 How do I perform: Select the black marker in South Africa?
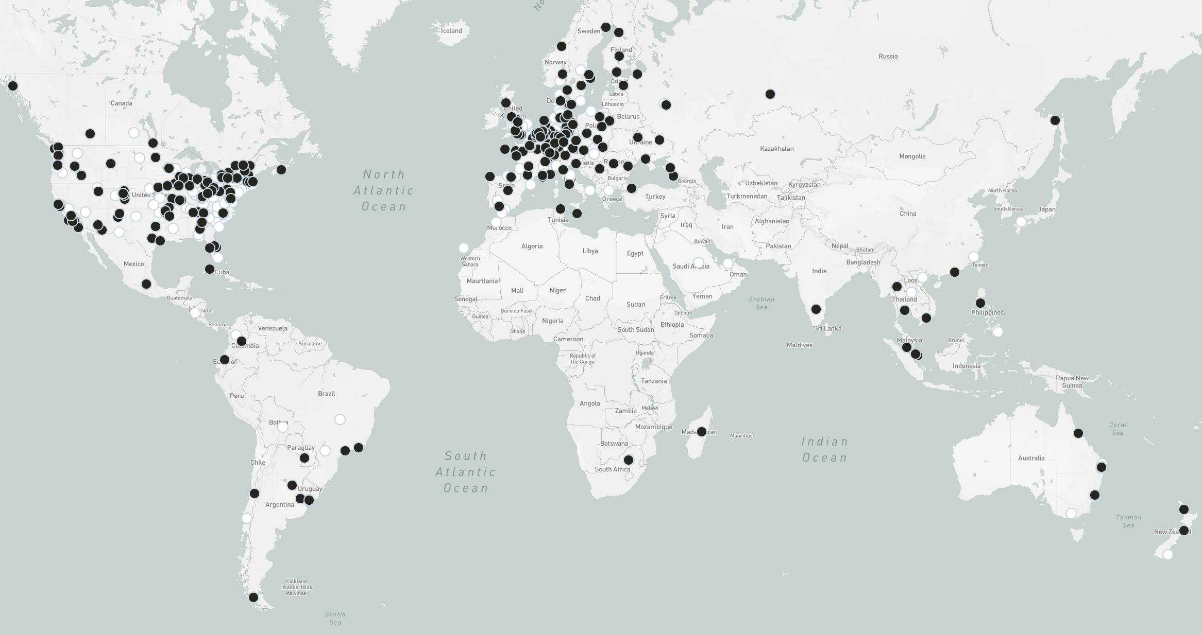[x=629, y=460]
